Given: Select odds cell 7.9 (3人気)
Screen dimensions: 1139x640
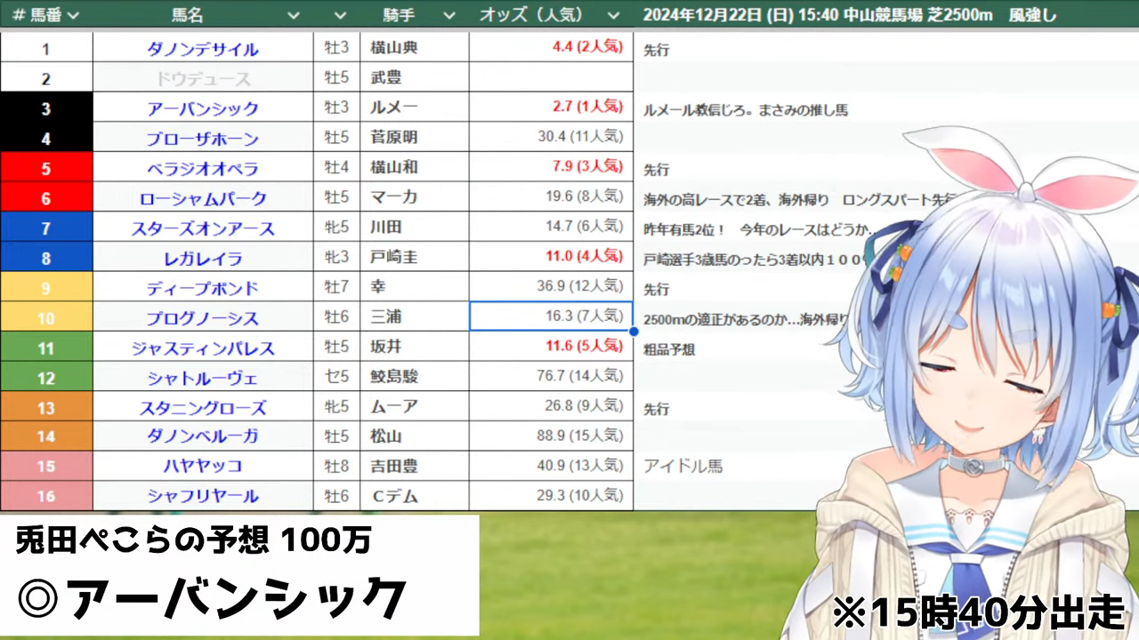Looking at the screenshot, I should (x=551, y=167).
